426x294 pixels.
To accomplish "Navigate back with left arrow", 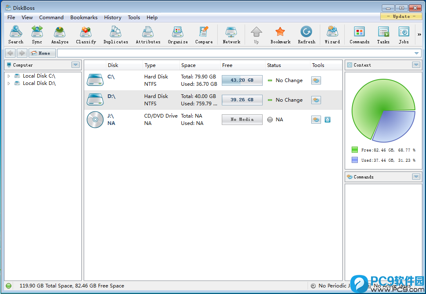I will point(10,53).
